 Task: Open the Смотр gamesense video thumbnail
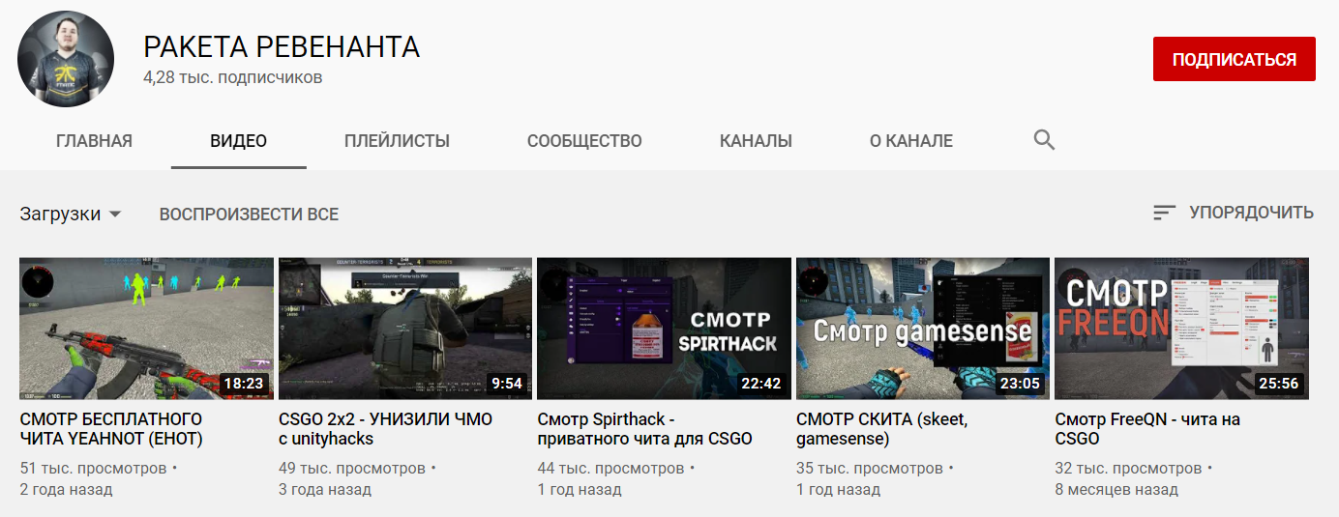(923, 329)
